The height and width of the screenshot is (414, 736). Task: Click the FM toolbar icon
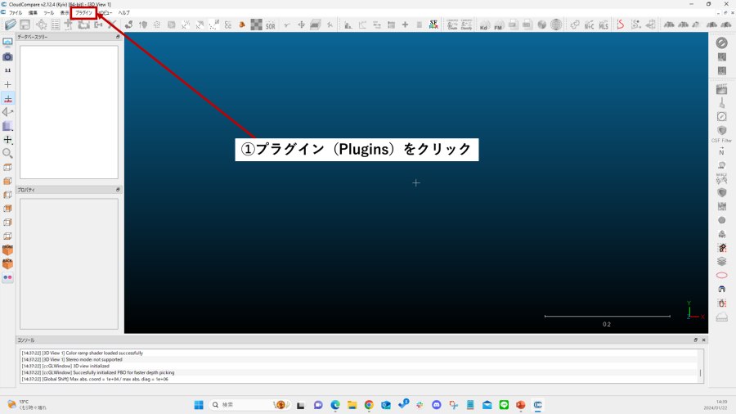(499, 25)
